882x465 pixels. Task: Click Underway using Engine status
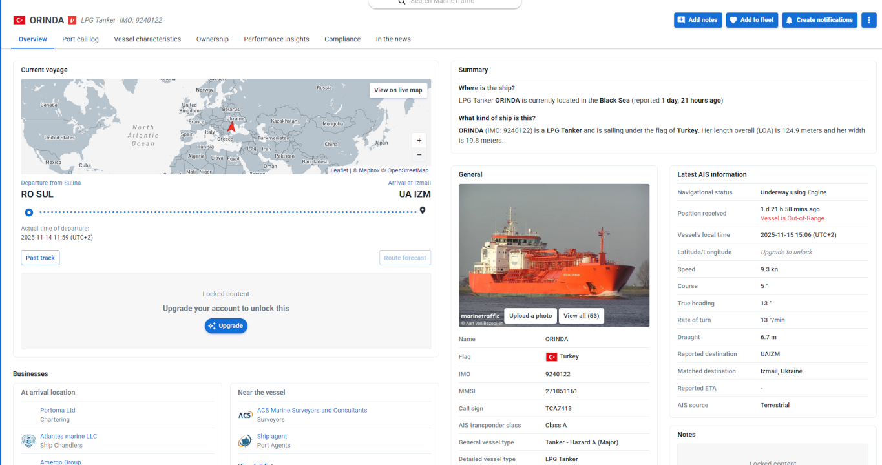[793, 192]
